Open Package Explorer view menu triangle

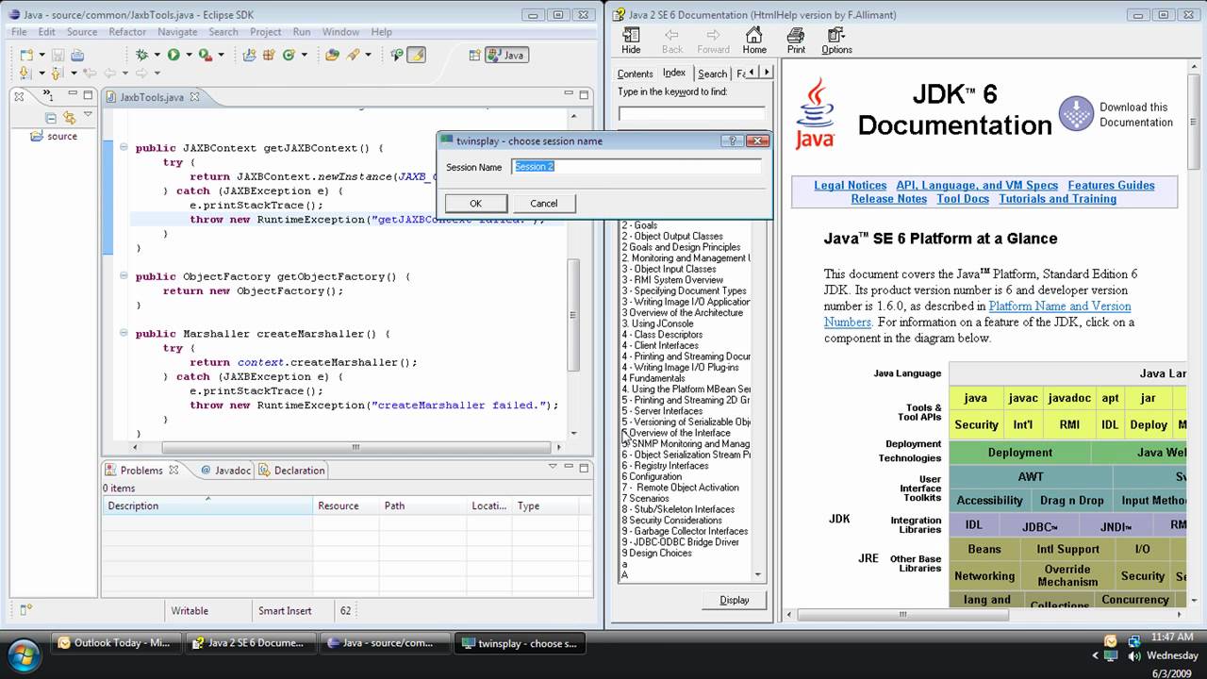[88, 115]
